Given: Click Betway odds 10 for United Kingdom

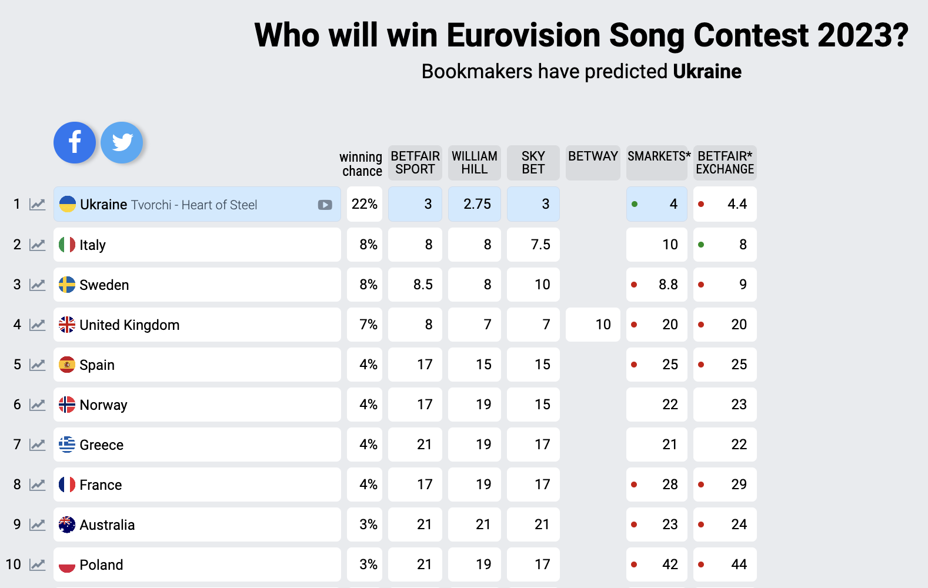Looking at the screenshot, I should point(593,325).
